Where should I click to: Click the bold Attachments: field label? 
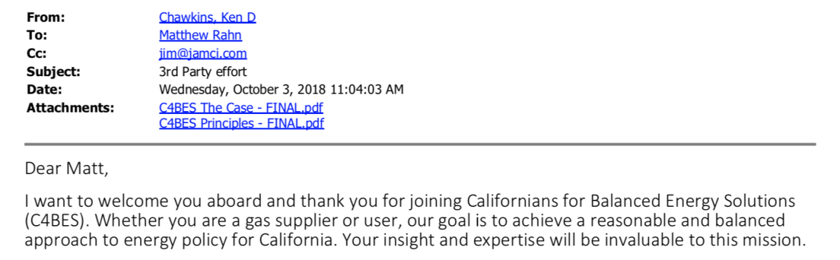pos(70,108)
